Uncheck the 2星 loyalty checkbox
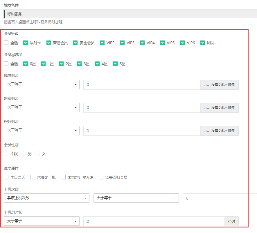The height and width of the screenshot is (233, 257). pyautogui.click(x=62, y=63)
